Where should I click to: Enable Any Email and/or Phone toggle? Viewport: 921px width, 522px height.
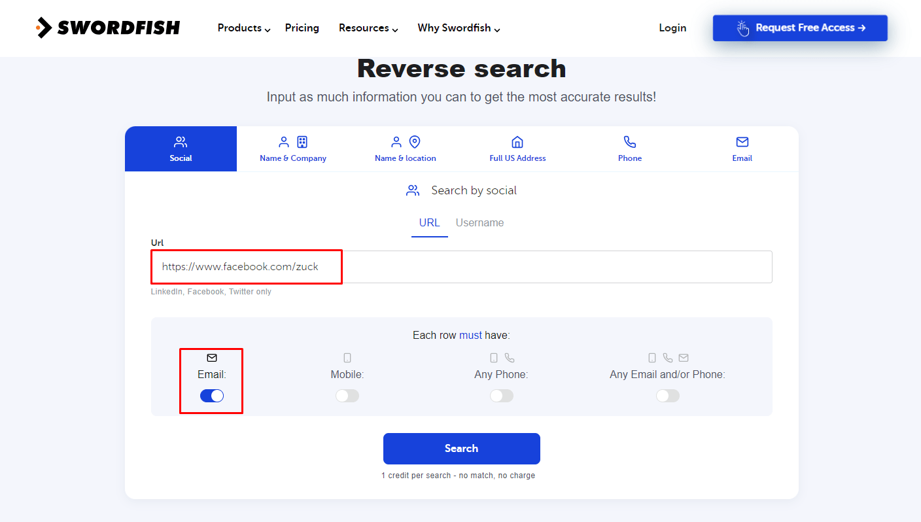click(x=668, y=396)
